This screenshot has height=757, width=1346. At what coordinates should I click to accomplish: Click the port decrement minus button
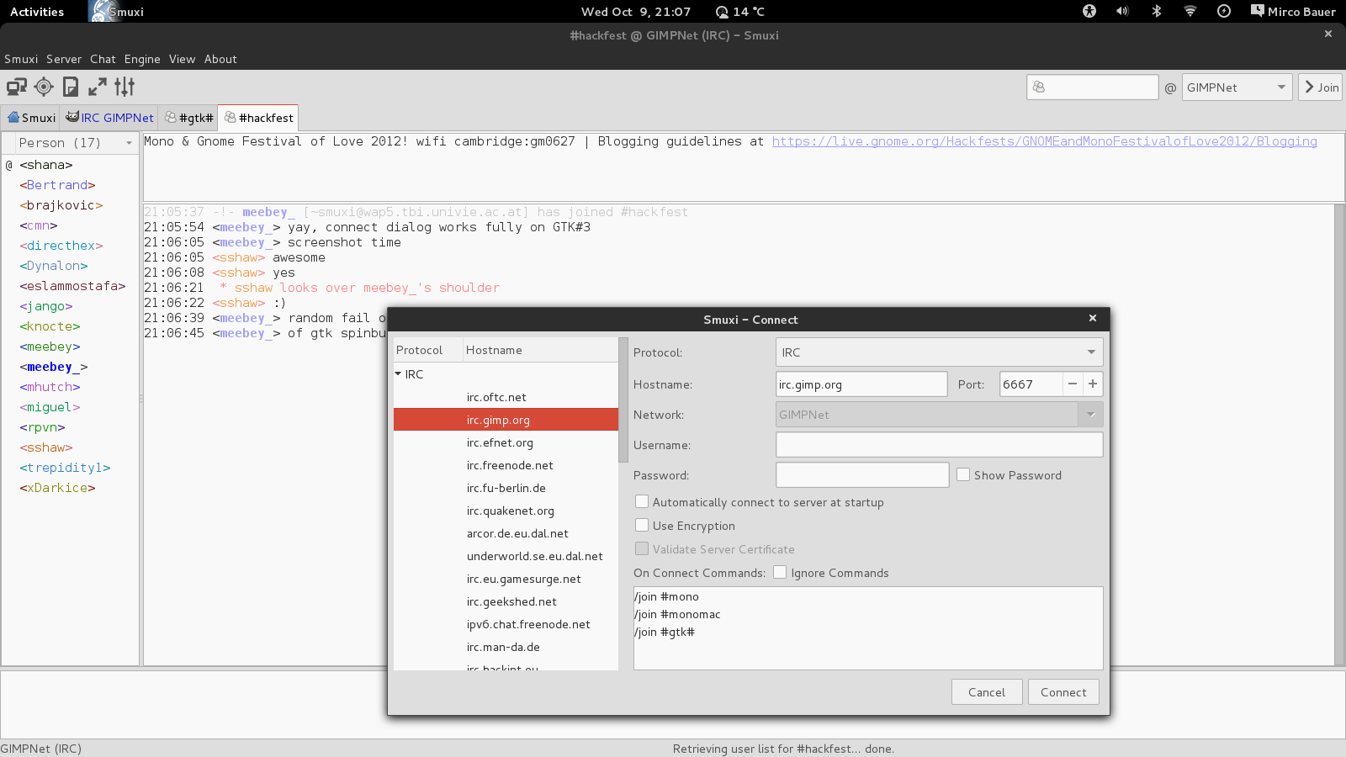point(1073,384)
